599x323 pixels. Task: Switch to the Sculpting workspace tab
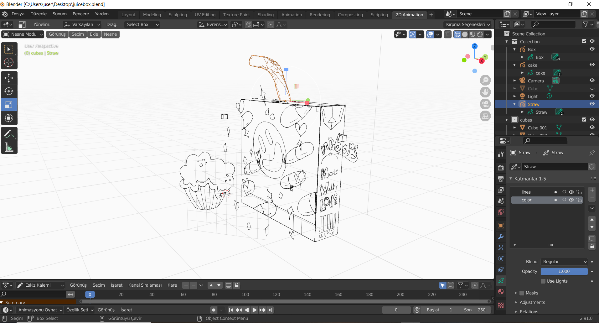[x=178, y=15]
